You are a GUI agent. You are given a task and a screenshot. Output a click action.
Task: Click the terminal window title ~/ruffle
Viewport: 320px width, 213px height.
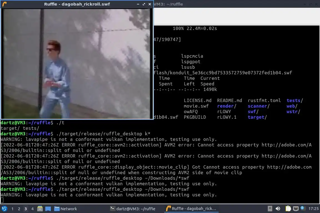click(168, 4)
